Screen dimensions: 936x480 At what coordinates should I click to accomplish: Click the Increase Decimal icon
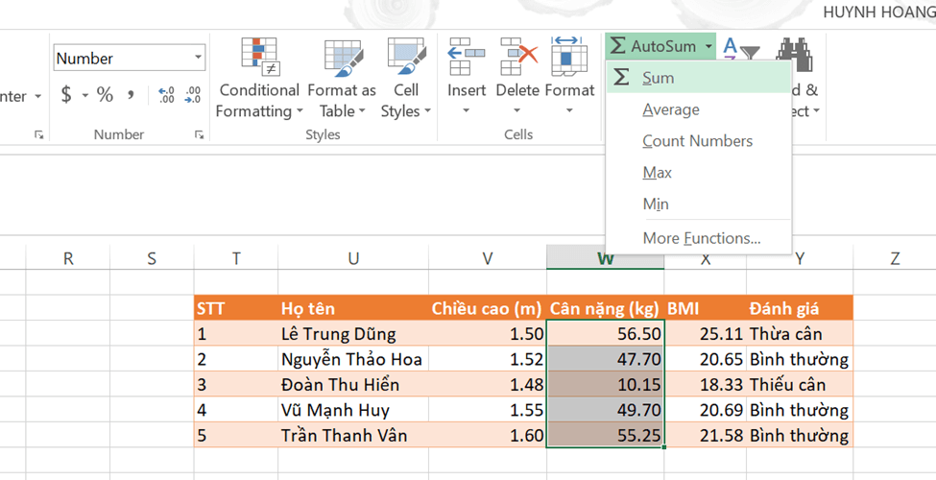tap(166, 94)
